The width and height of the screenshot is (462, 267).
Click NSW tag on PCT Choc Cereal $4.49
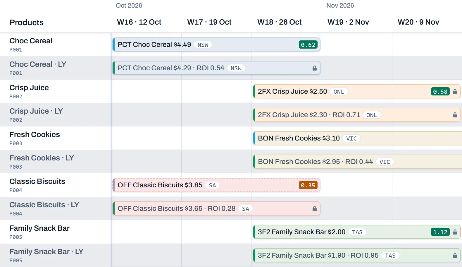[x=203, y=45]
